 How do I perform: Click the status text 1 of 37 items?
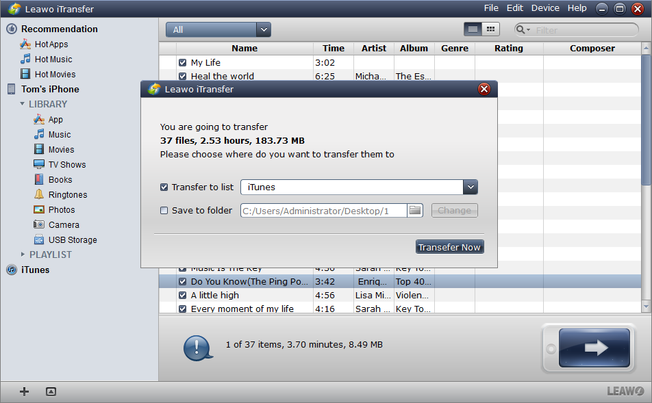304,344
